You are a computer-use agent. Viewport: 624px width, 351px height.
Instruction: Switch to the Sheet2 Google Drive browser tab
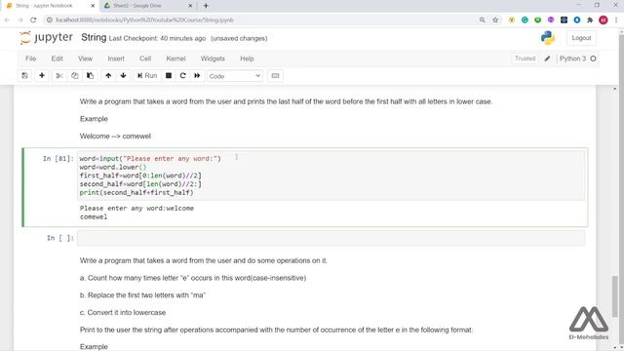tap(147, 6)
